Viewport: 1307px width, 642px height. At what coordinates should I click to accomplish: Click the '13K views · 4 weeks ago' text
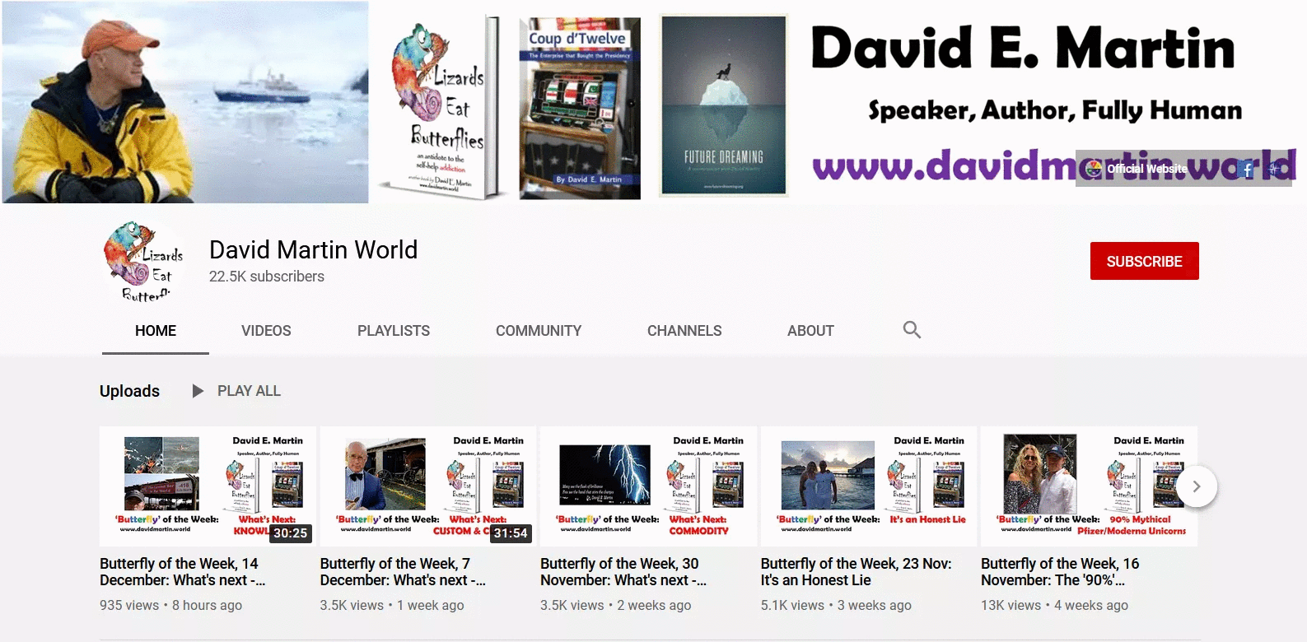click(x=1054, y=605)
